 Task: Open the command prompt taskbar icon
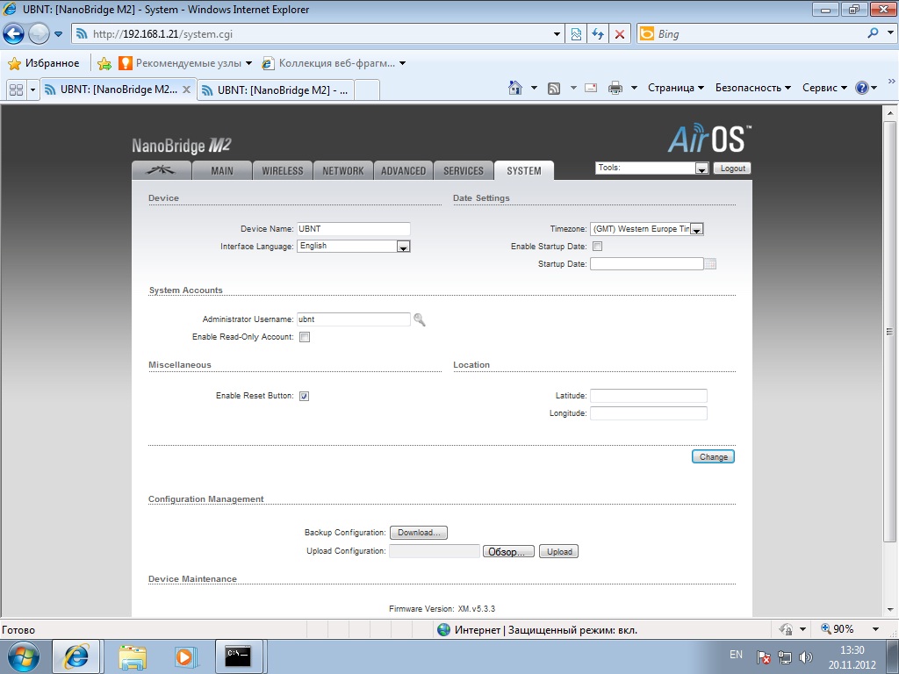click(239, 656)
